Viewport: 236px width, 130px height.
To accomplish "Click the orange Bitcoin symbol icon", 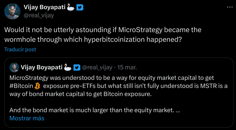I will coord(37,86).
